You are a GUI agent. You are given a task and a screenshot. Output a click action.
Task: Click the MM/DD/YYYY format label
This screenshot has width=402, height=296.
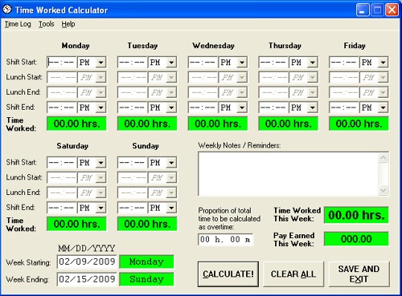pyautogui.click(x=87, y=249)
